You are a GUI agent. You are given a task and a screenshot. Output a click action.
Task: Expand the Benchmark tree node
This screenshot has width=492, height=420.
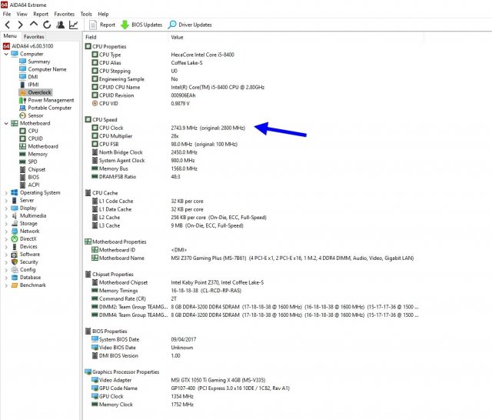6,285
